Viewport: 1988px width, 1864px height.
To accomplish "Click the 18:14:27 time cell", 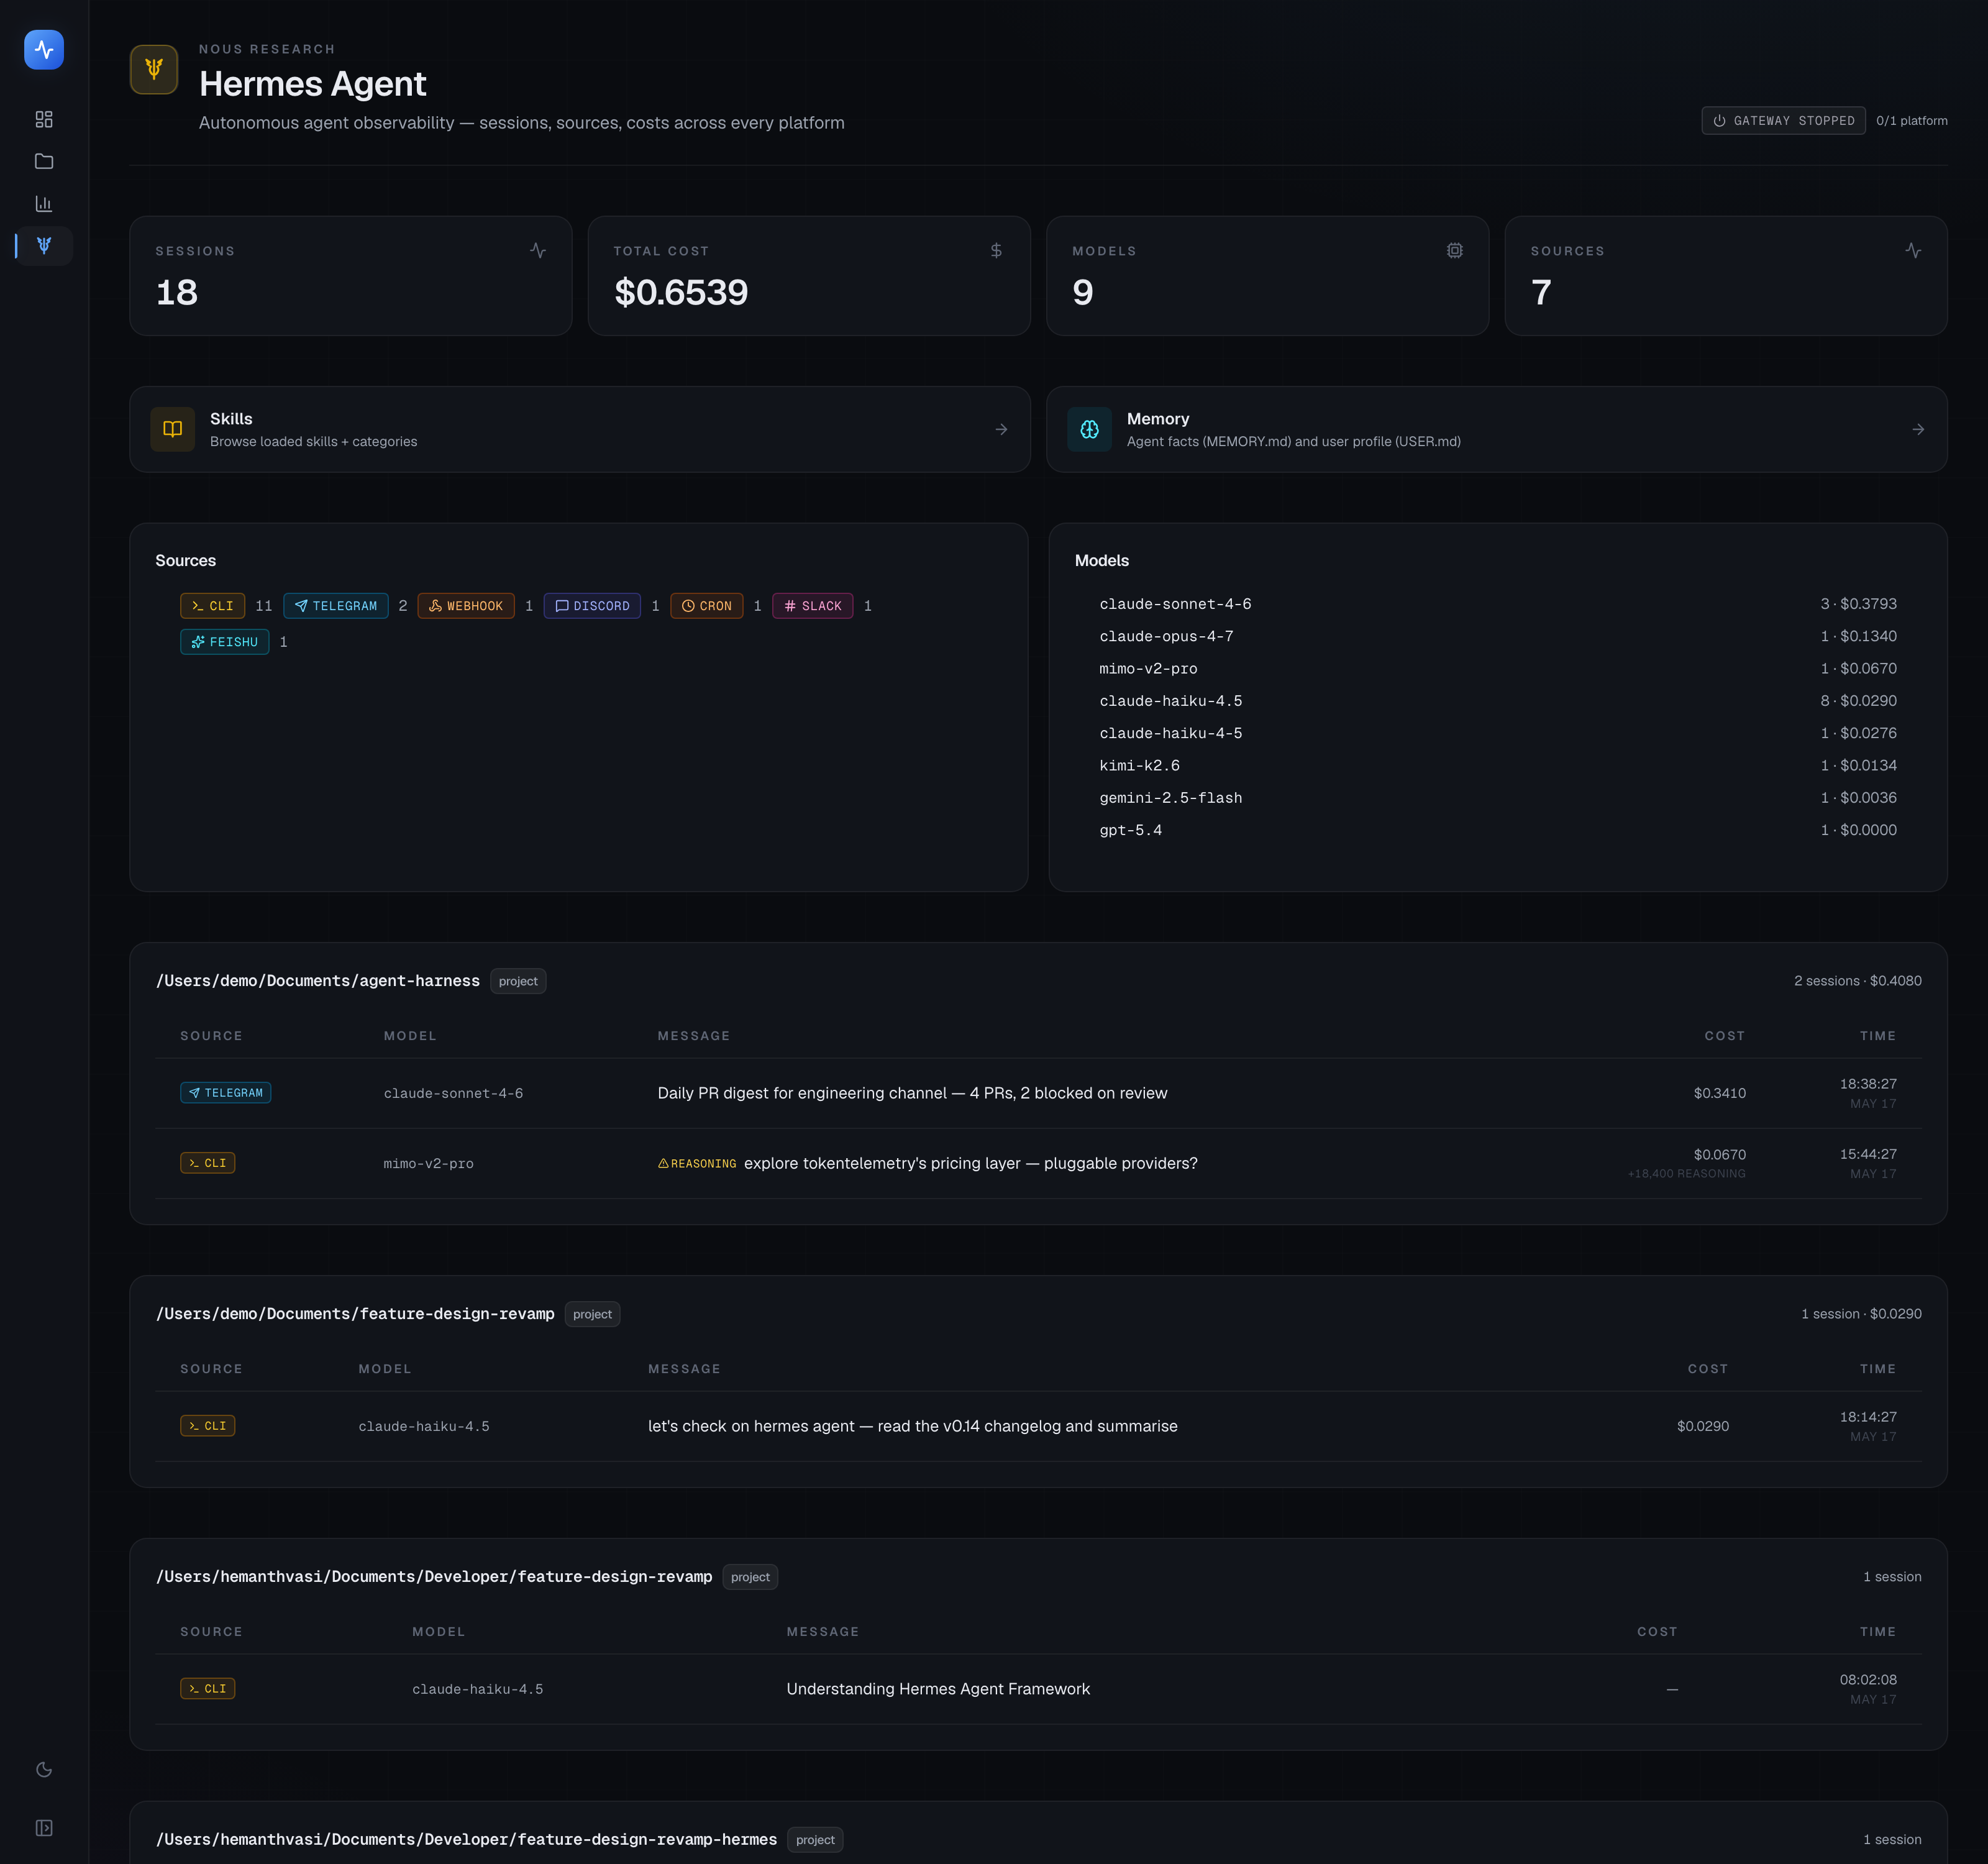I will 1868,1417.
